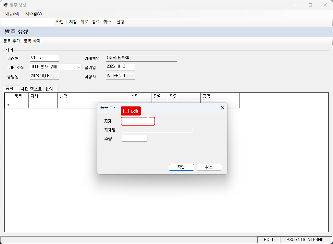Click 실행 toolbar button
Viewport: 333px width, 244px height.
coord(120,22)
